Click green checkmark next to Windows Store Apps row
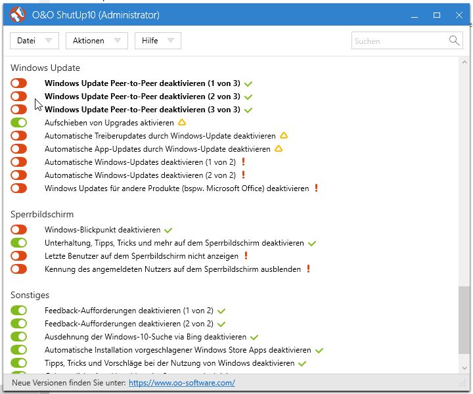 [x=319, y=350]
